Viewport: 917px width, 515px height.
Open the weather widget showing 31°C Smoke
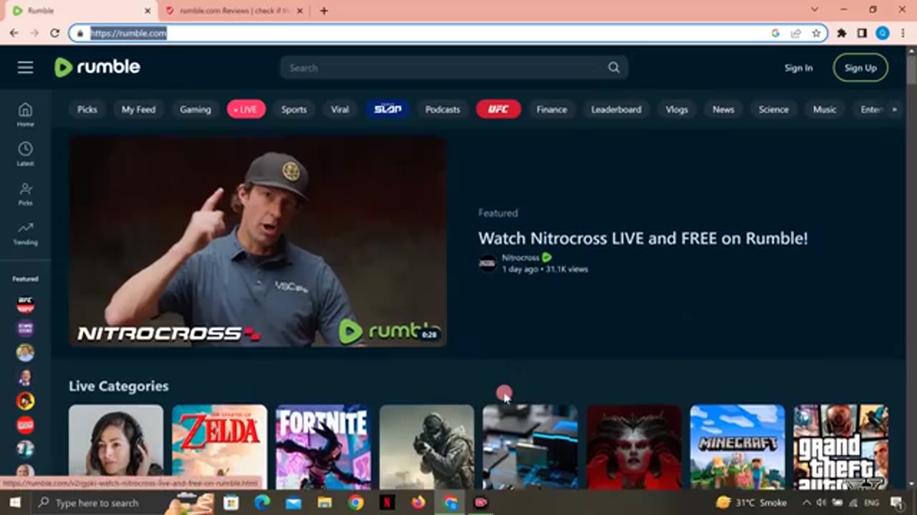coord(751,503)
